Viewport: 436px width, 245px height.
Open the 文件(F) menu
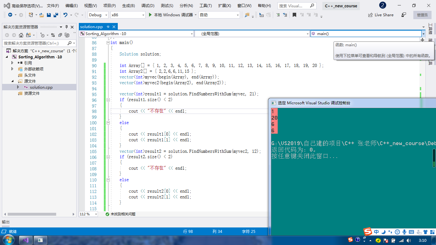tap(53, 6)
